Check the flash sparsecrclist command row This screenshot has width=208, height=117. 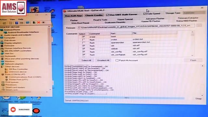click(x=84, y=43)
